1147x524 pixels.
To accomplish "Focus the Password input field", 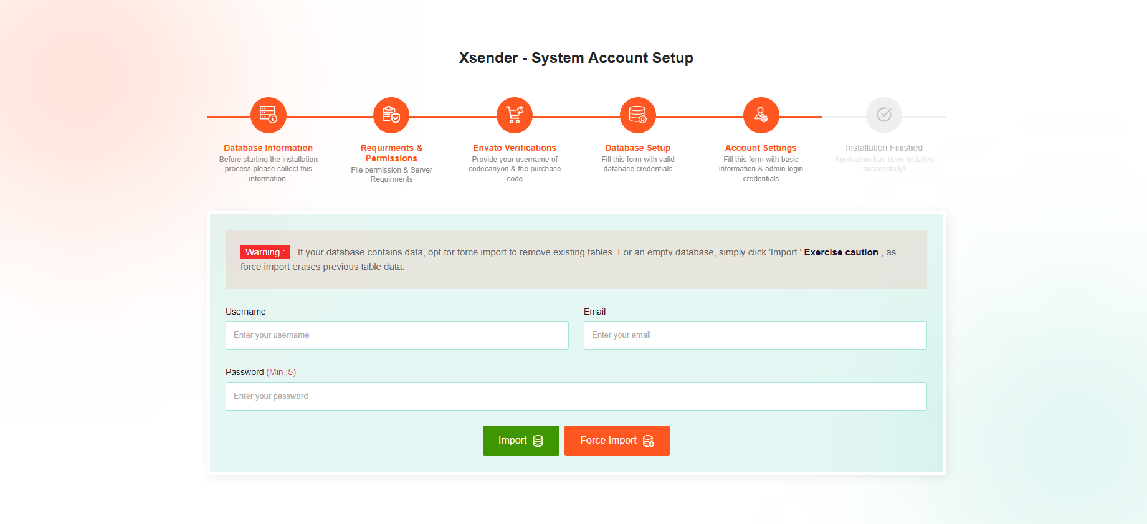I will tap(576, 396).
